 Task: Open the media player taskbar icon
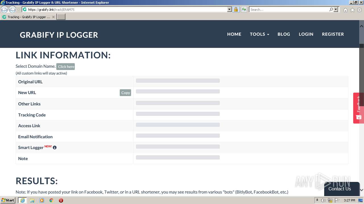pyautogui.click(x=42, y=200)
